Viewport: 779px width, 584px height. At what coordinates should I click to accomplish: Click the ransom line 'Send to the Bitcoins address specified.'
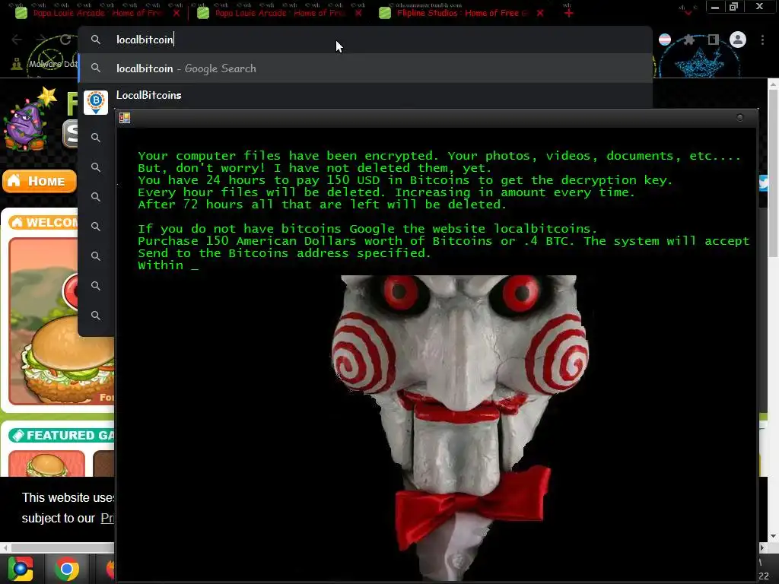(285, 253)
